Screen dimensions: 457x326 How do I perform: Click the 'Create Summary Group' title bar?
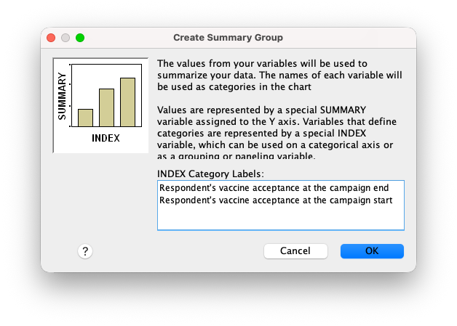coord(228,38)
